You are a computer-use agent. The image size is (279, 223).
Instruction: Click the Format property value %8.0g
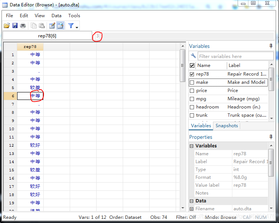click(x=250, y=177)
